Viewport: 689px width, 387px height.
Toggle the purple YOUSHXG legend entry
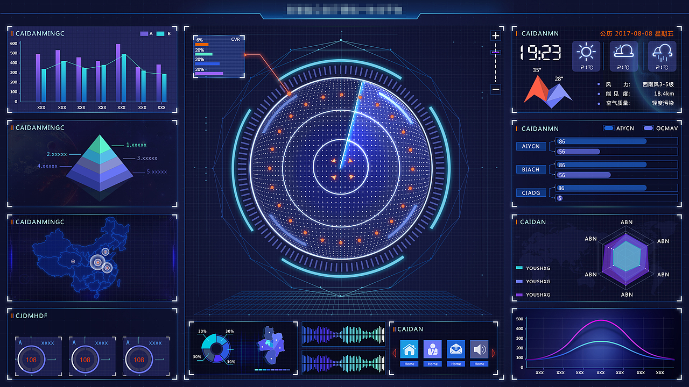(533, 295)
